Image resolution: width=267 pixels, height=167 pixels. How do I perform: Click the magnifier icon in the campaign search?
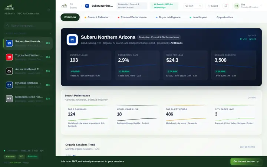pyautogui.click(x=7, y=26)
